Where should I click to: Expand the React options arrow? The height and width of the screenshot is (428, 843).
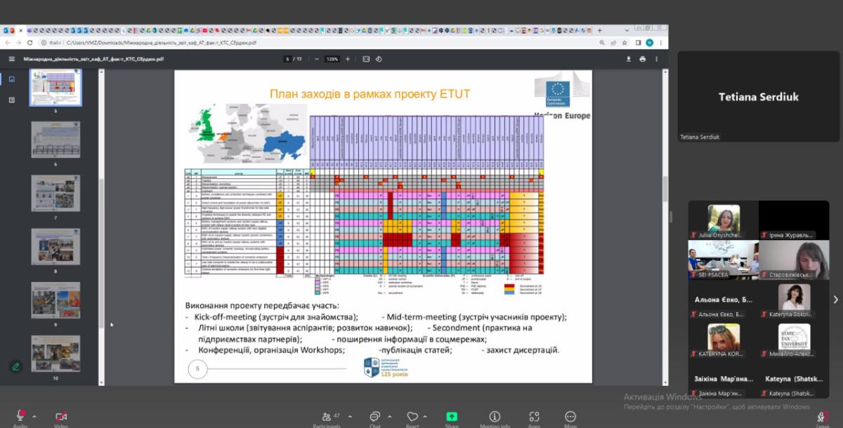click(426, 415)
